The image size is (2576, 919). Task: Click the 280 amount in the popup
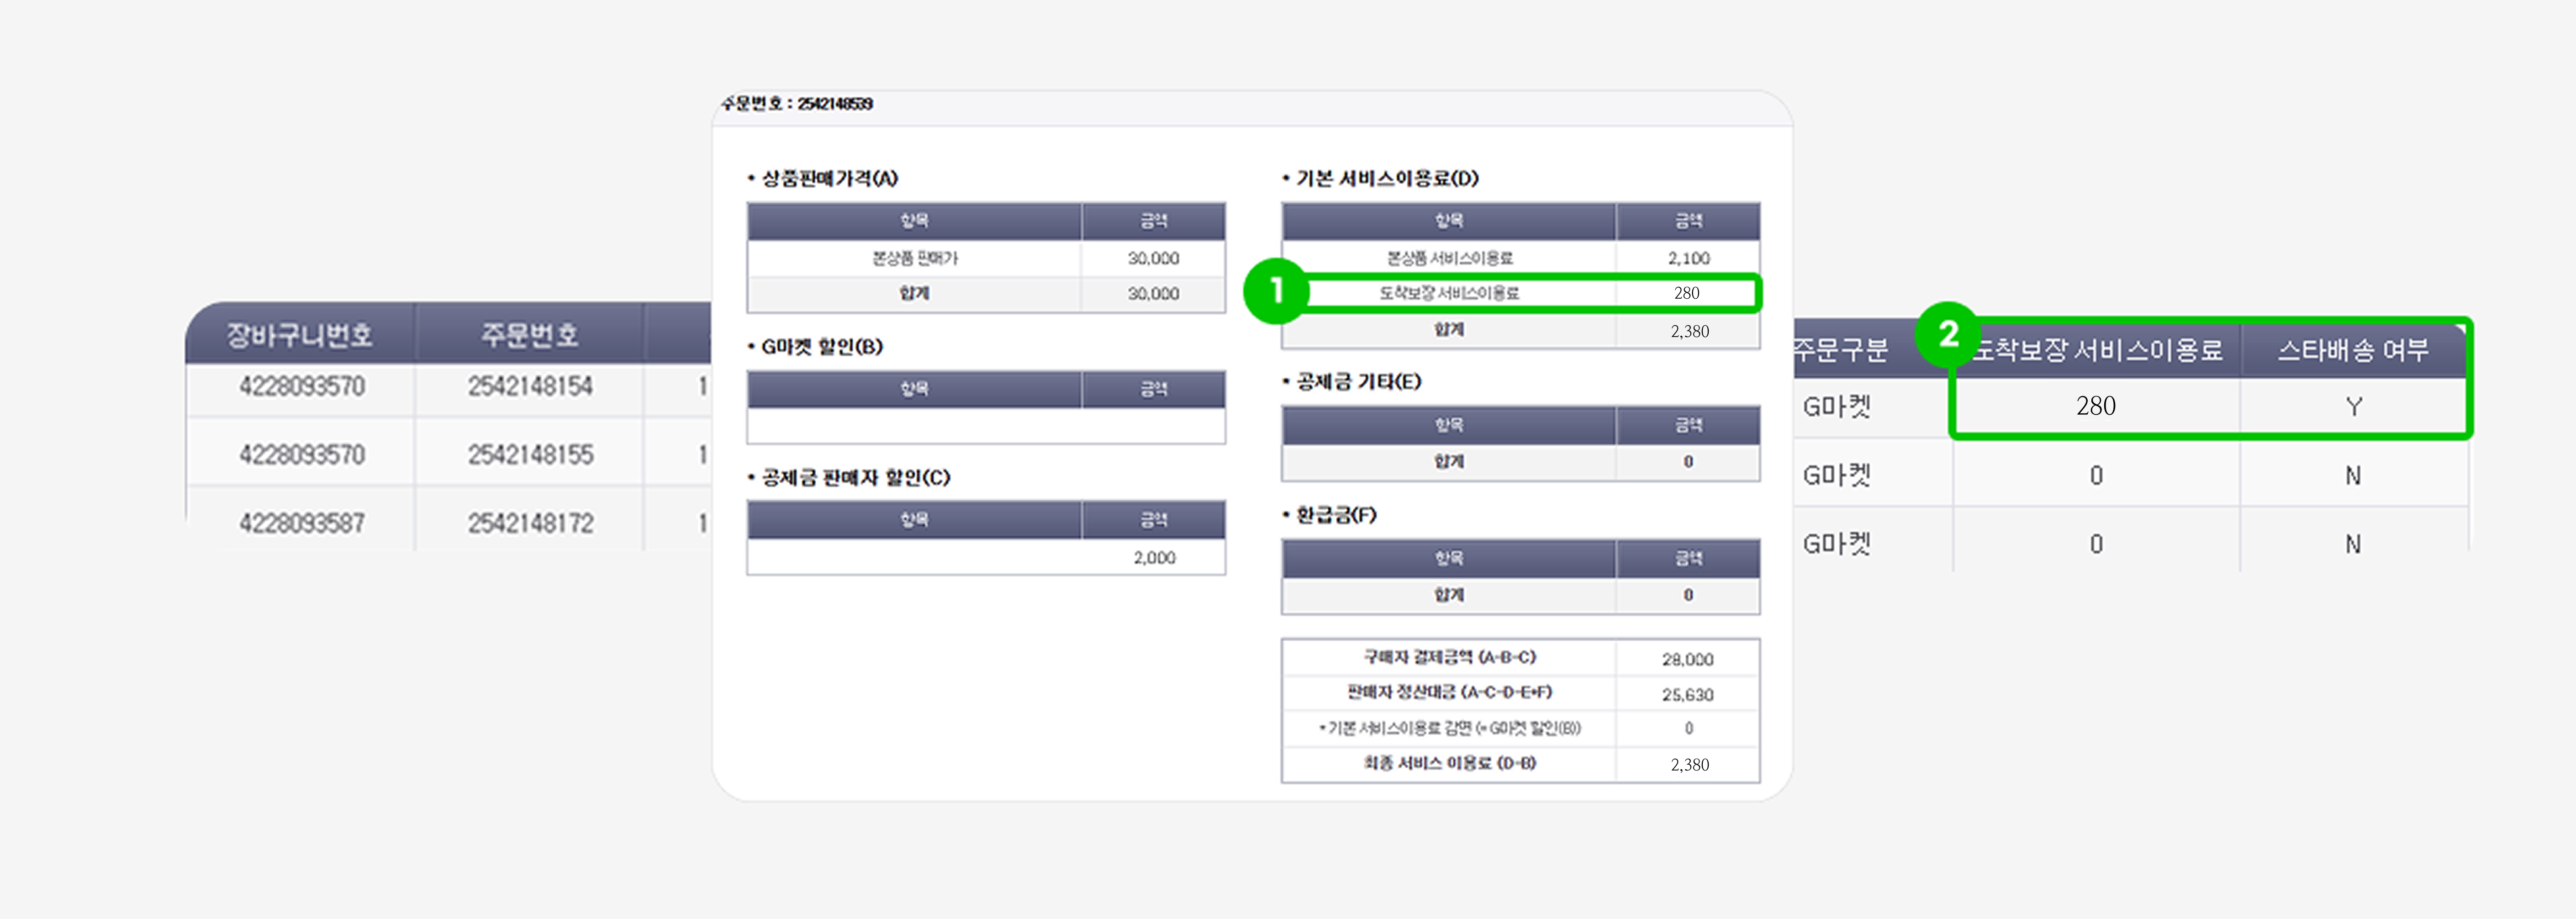click(x=1687, y=293)
